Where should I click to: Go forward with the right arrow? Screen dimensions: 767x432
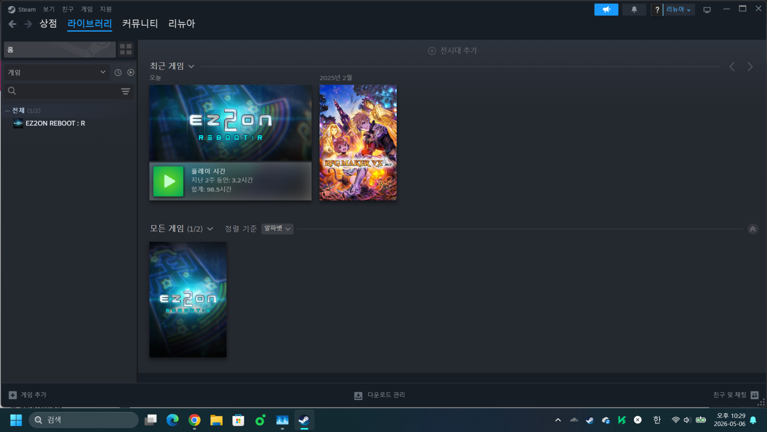(x=28, y=24)
